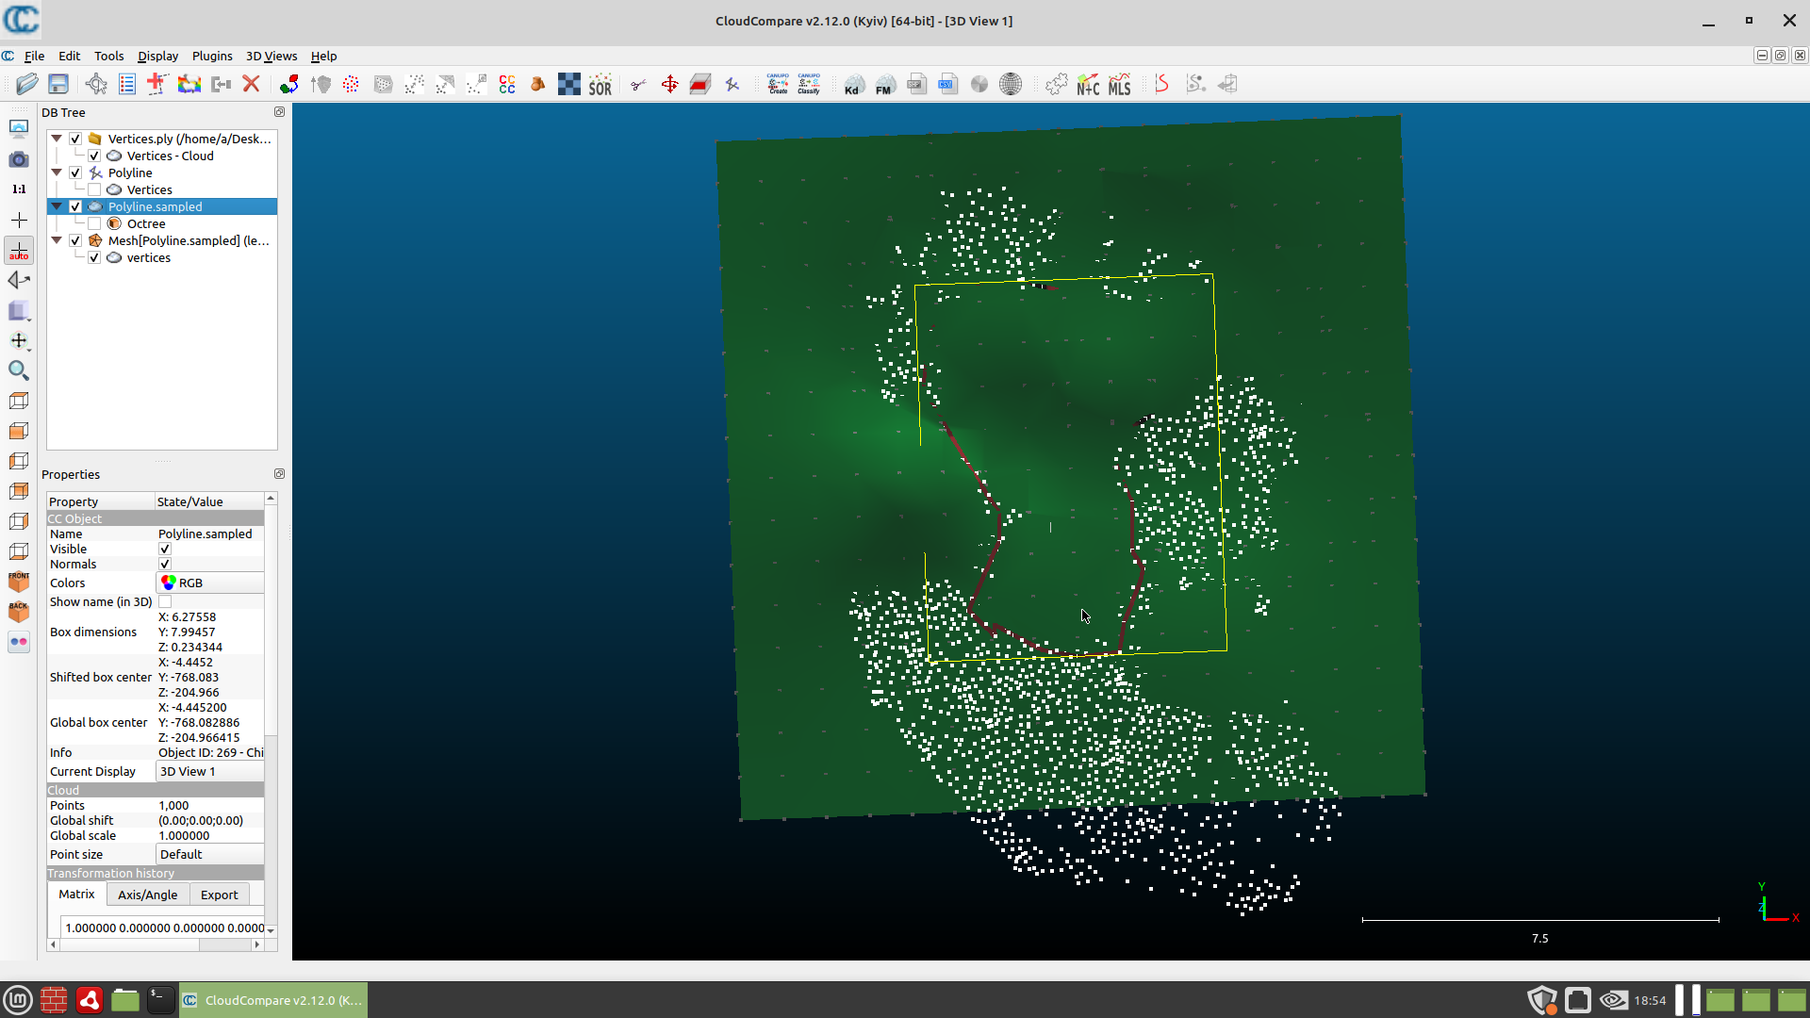Click the Save toolbar icon
This screenshot has height=1018, width=1810.
point(58,84)
